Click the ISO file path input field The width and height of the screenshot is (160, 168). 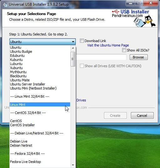tap(101, 57)
